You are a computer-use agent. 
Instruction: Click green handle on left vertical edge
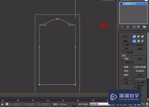click(39, 47)
